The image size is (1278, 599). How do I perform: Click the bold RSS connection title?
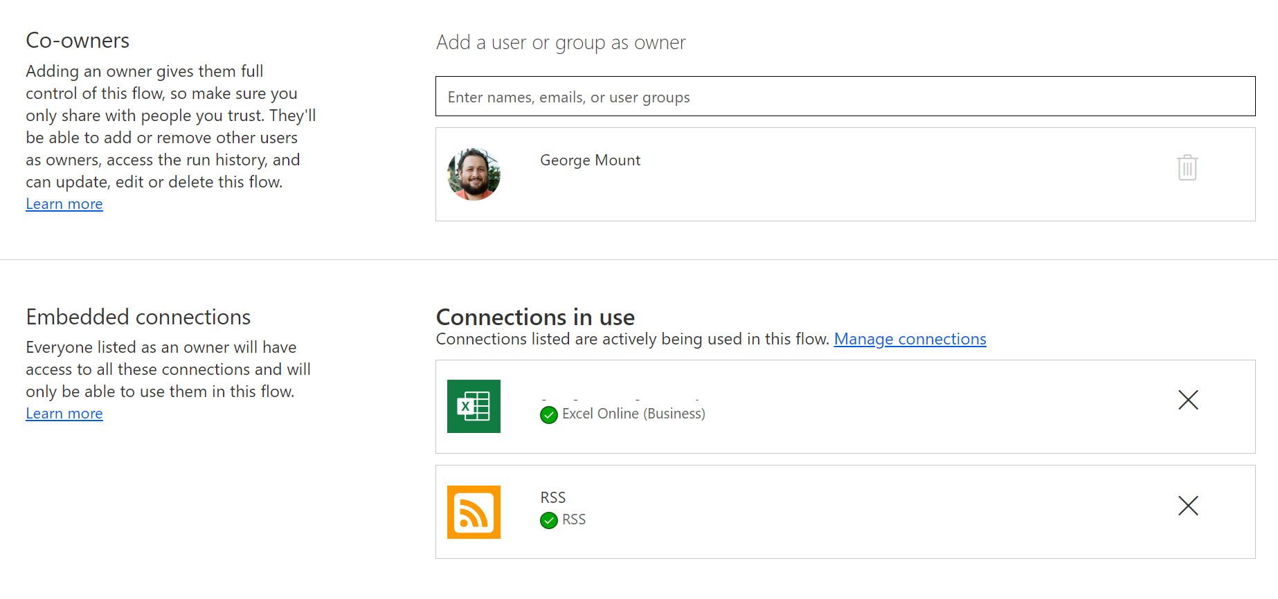(x=552, y=497)
